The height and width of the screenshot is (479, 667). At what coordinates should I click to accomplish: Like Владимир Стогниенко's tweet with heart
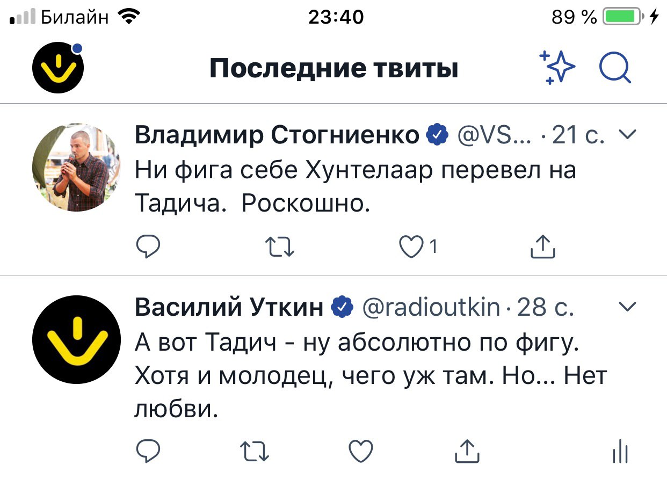coord(411,246)
